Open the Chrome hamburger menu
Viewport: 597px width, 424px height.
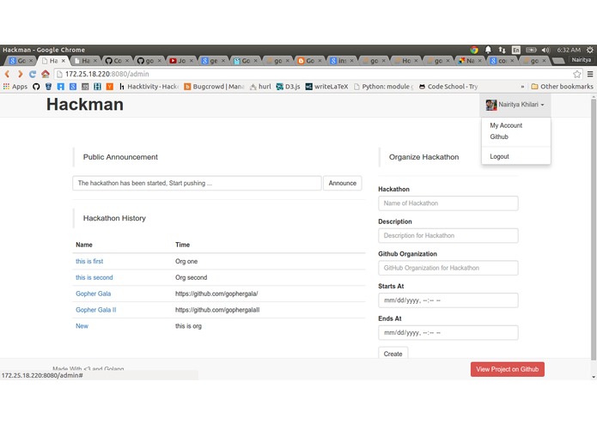point(590,74)
